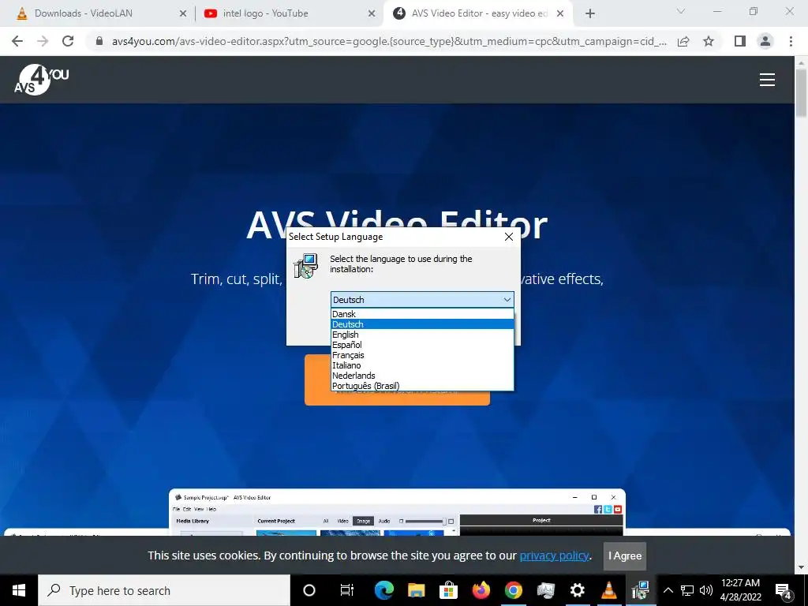Open VLC cone icon on taskbar

click(609, 590)
